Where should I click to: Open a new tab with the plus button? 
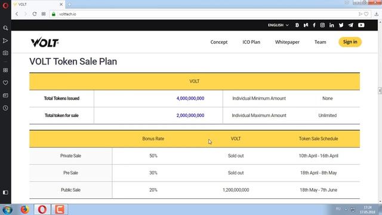coord(69,4)
